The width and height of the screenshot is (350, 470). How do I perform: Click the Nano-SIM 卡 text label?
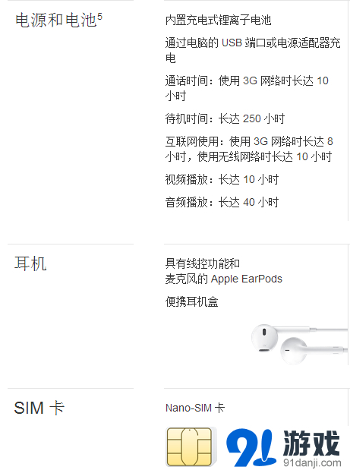[x=195, y=408]
